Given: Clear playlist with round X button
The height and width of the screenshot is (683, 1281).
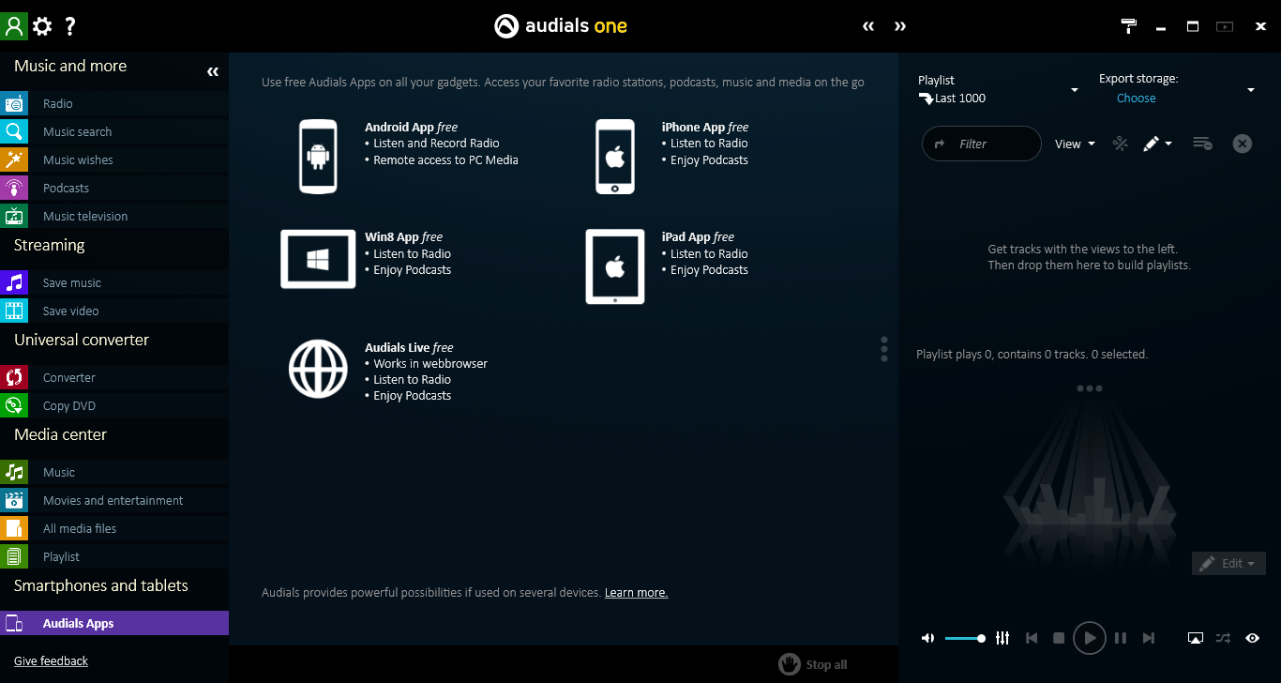Looking at the screenshot, I should (x=1243, y=144).
